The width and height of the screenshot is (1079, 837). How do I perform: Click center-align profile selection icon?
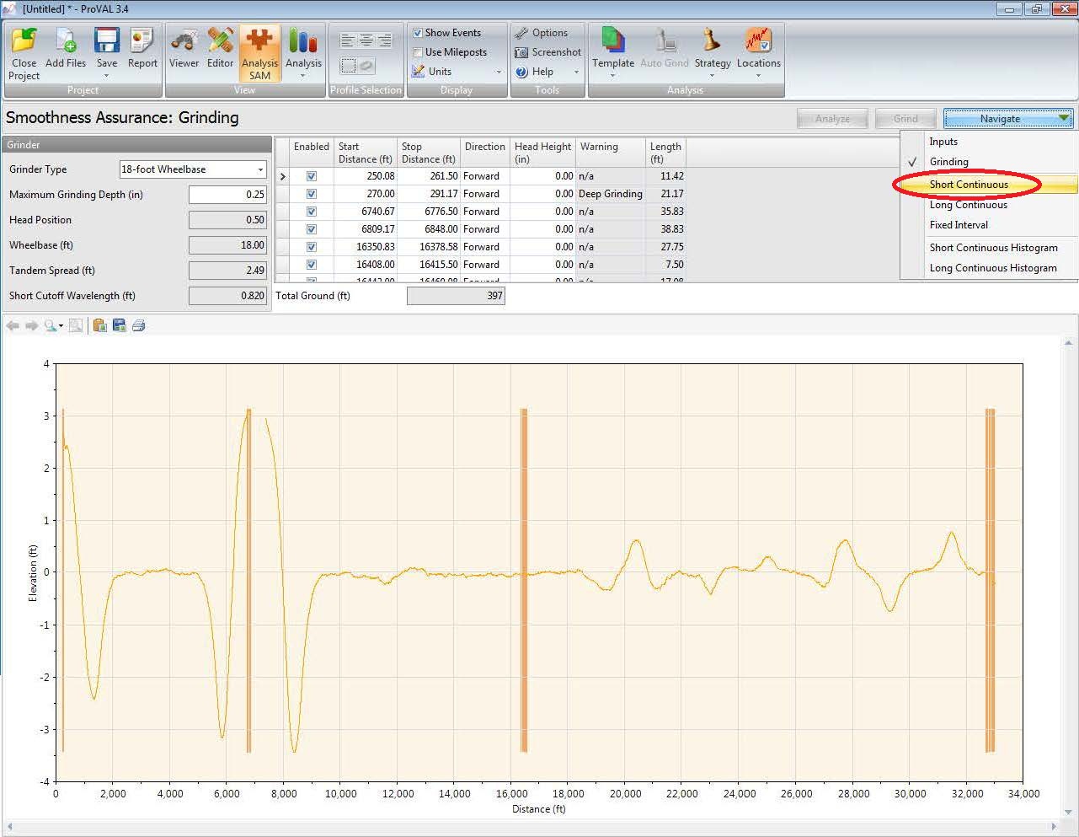[366, 40]
